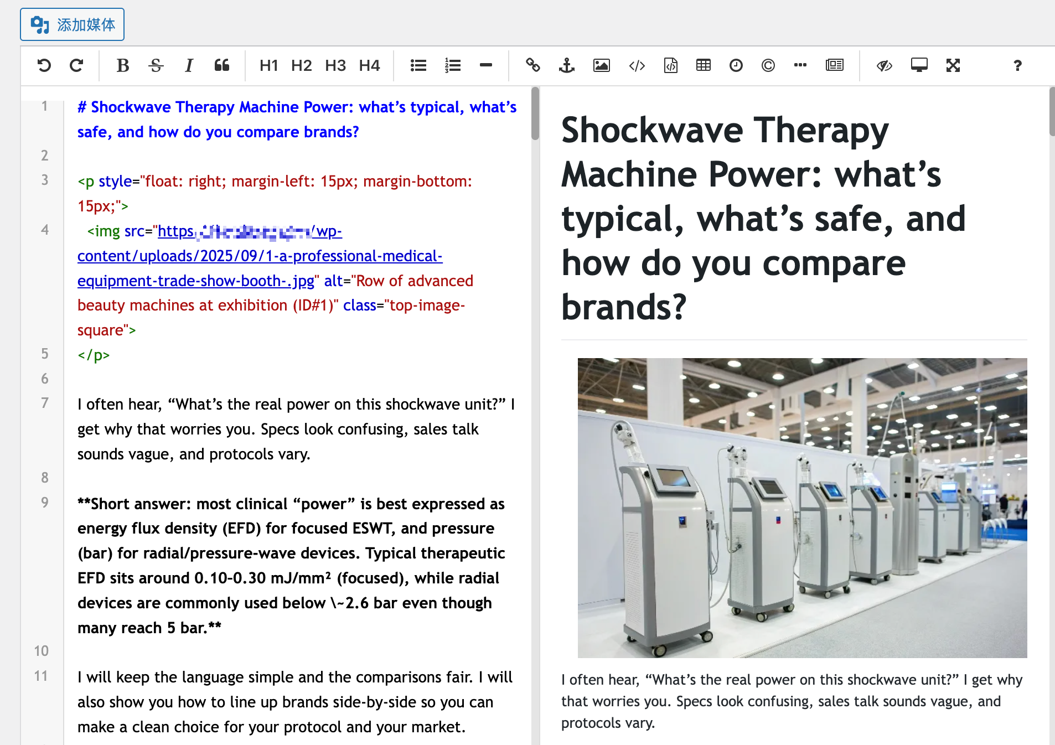Click 'I will keep the language simple' paragraph
1055x745 pixels.
pyautogui.click(x=295, y=702)
